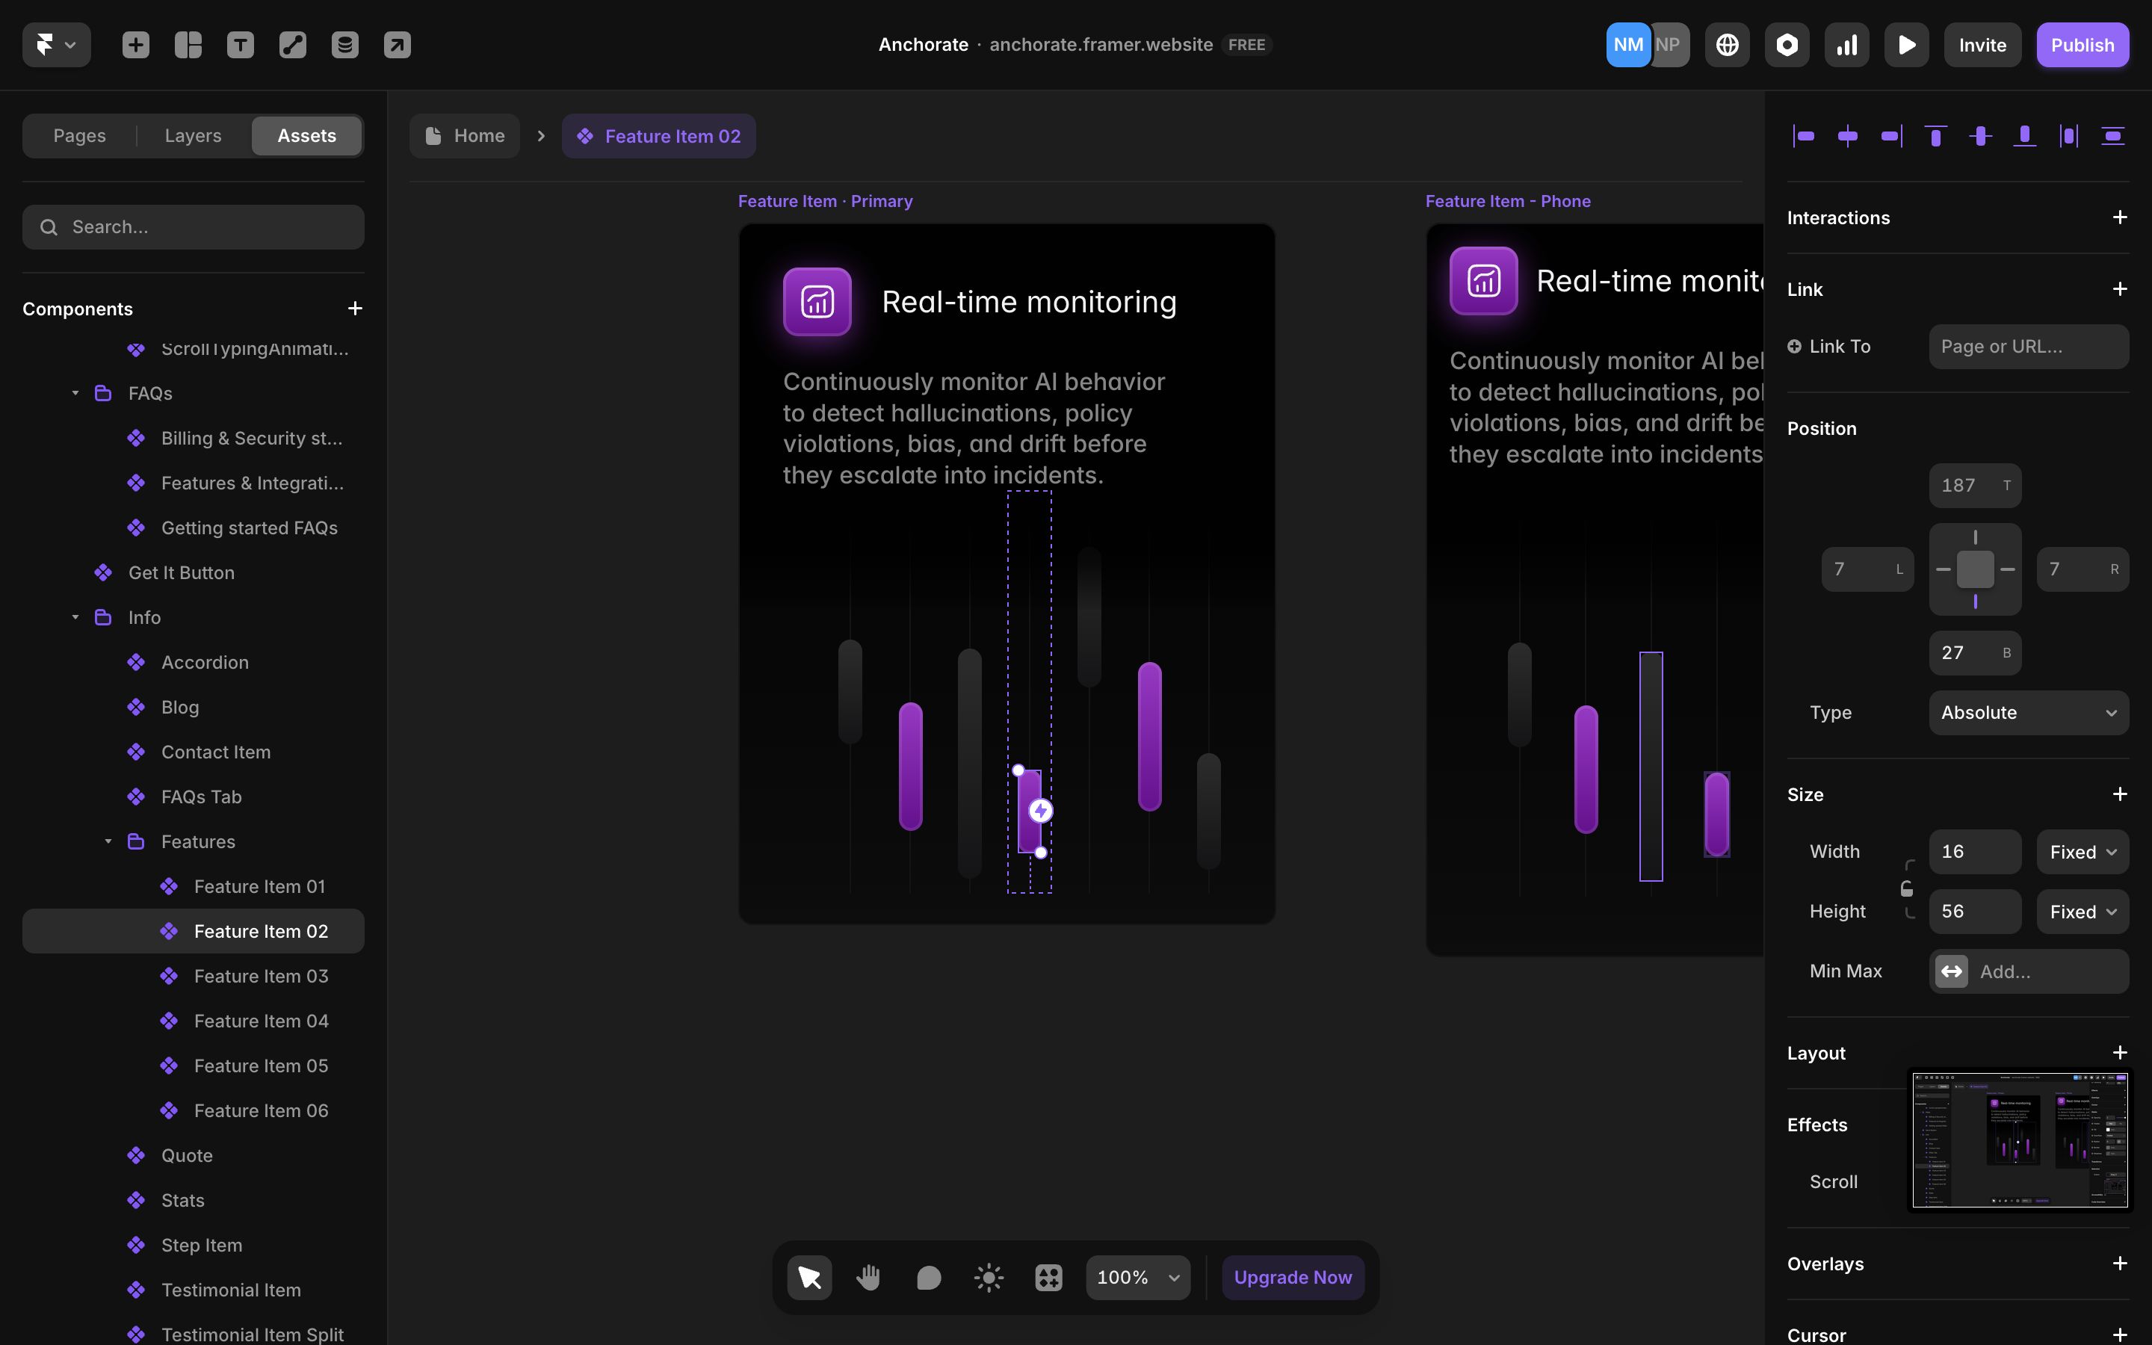The height and width of the screenshot is (1345, 2152).
Task: Select the Comment tool at the bottom
Action: (928, 1276)
